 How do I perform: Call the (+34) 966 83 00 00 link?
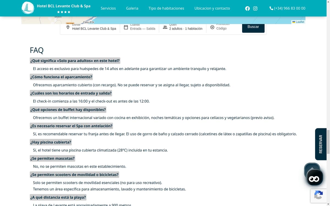pos(290,8)
